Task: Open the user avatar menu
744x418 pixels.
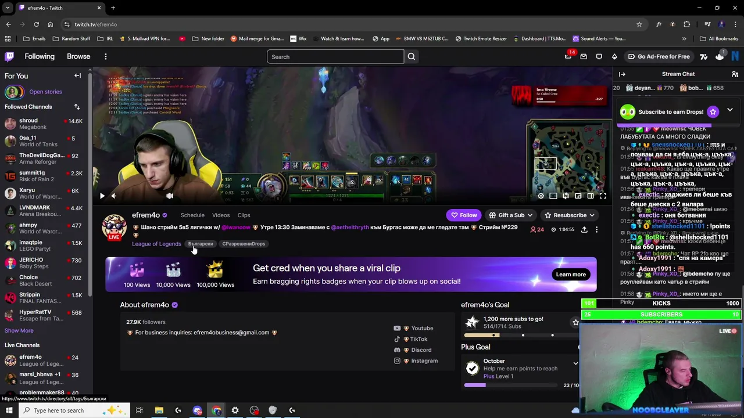Action: 735,56
